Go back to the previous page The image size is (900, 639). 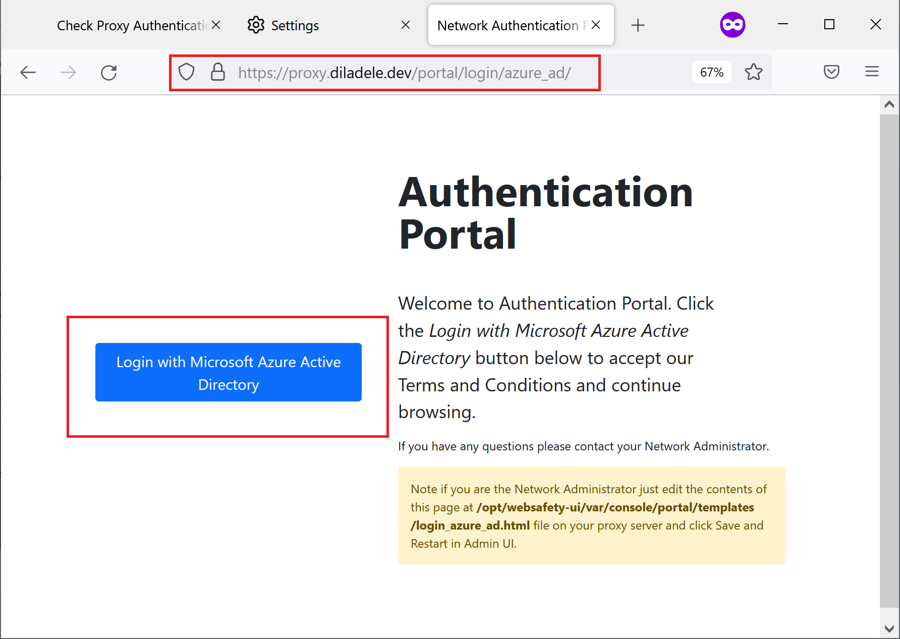[x=28, y=73]
